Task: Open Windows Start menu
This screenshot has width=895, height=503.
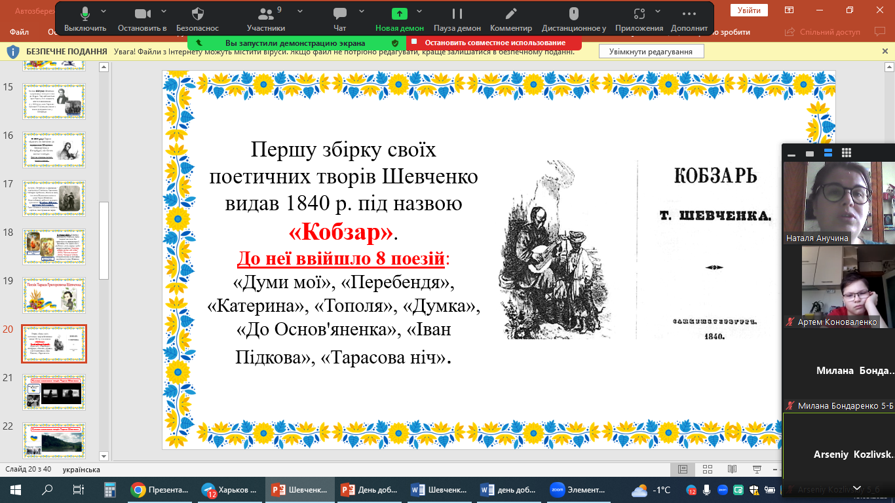Action: click(x=16, y=489)
